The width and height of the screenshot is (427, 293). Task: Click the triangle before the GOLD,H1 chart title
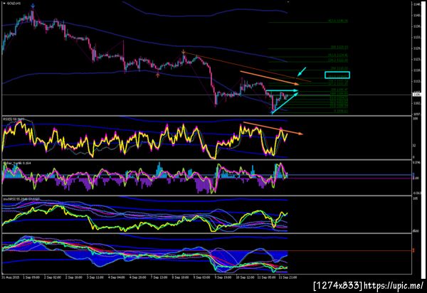tap(4, 4)
